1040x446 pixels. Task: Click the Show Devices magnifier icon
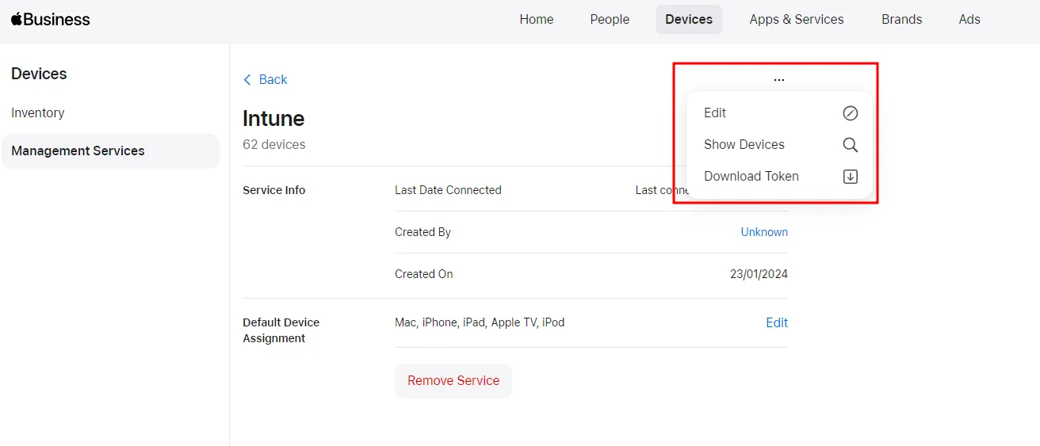coord(850,145)
